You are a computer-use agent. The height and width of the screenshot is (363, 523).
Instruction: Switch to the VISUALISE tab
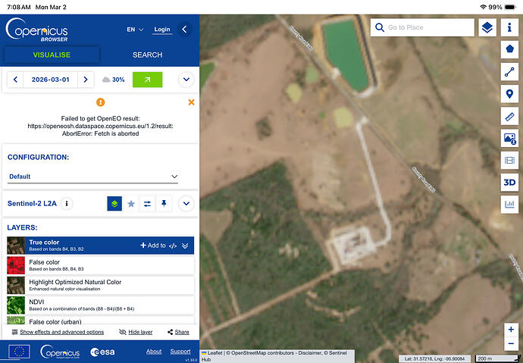(52, 55)
